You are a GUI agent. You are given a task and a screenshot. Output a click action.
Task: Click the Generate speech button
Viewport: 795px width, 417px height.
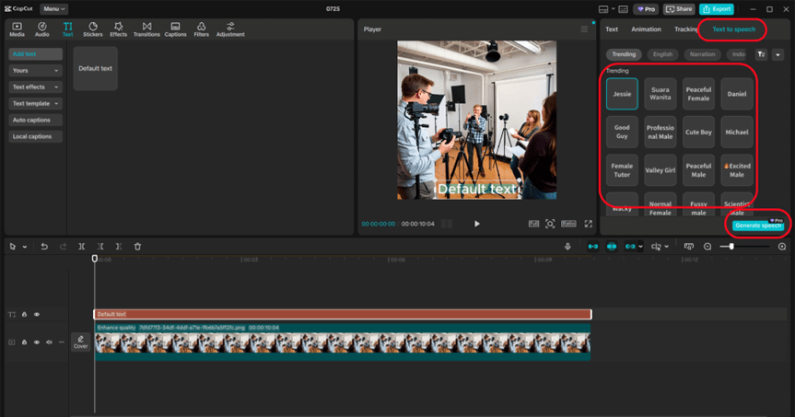click(758, 226)
